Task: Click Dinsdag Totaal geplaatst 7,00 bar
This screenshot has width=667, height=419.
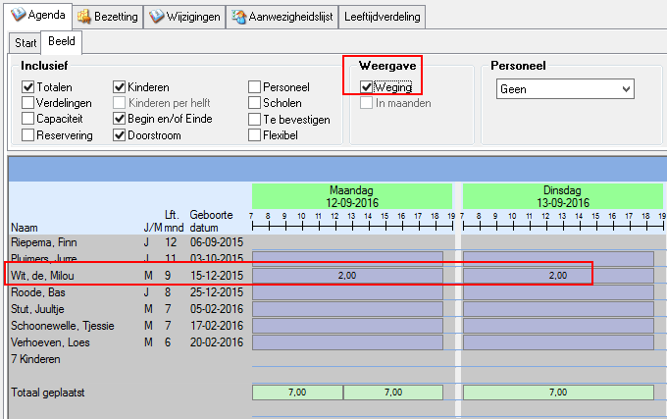Action: click(x=558, y=393)
